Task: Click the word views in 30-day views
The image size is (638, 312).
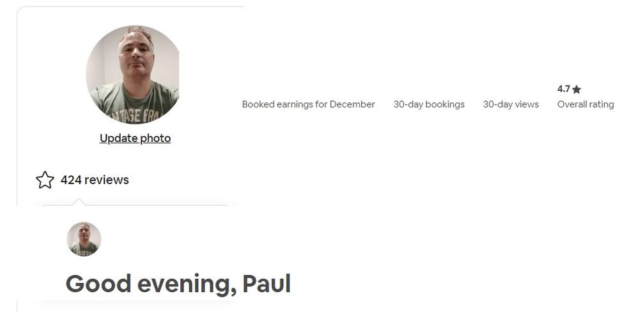Action: pos(526,104)
